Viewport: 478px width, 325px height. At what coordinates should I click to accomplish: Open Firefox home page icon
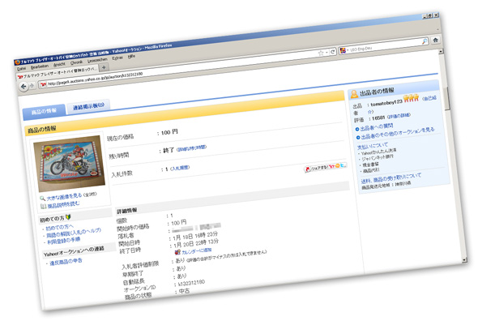[435, 40]
